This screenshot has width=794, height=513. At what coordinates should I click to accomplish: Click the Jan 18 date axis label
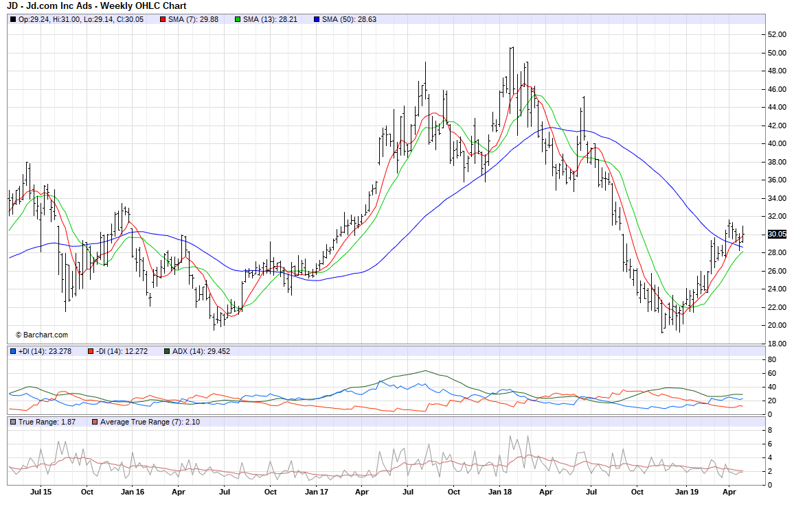click(500, 492)
